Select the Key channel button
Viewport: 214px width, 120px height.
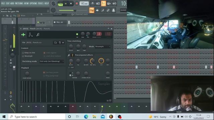pos(60,22)
